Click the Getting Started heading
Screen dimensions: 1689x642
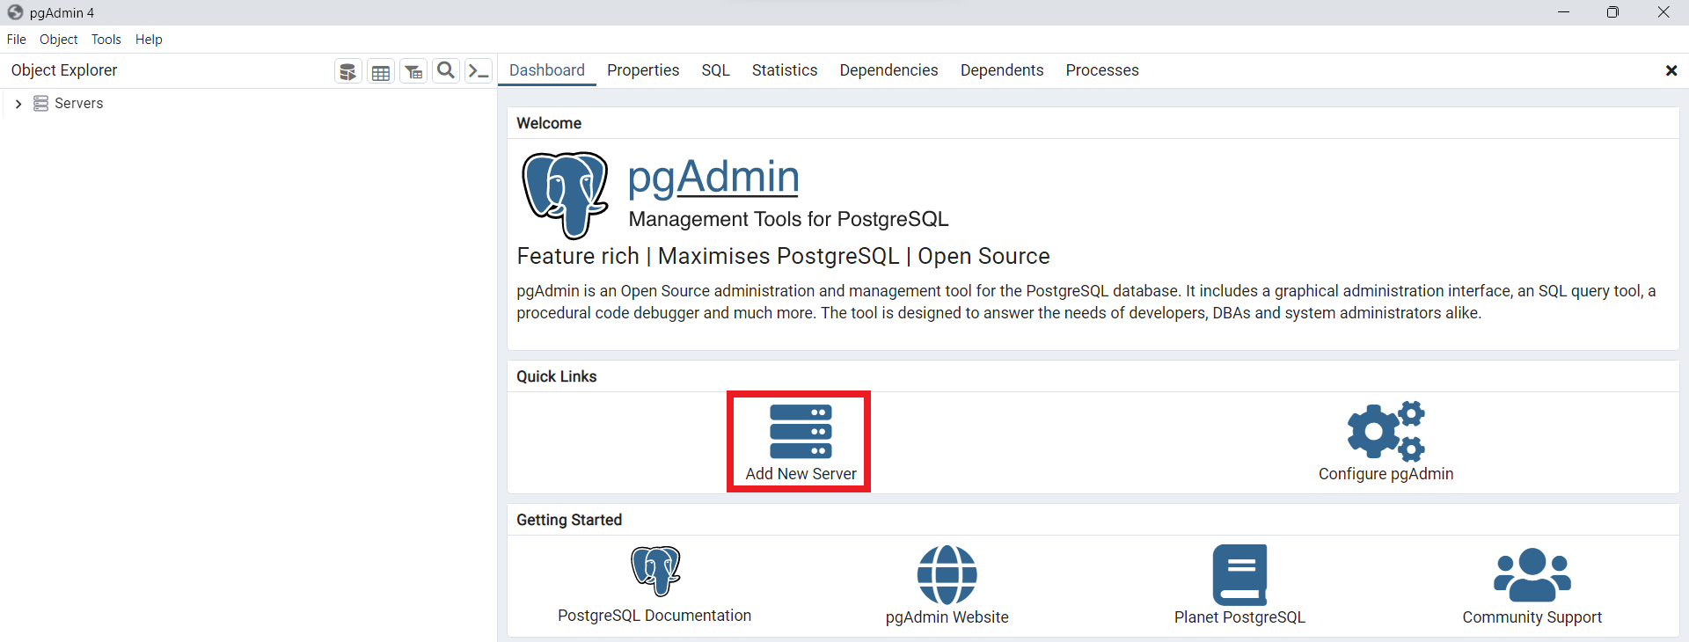pyautogui.click(x=569, y=520)
